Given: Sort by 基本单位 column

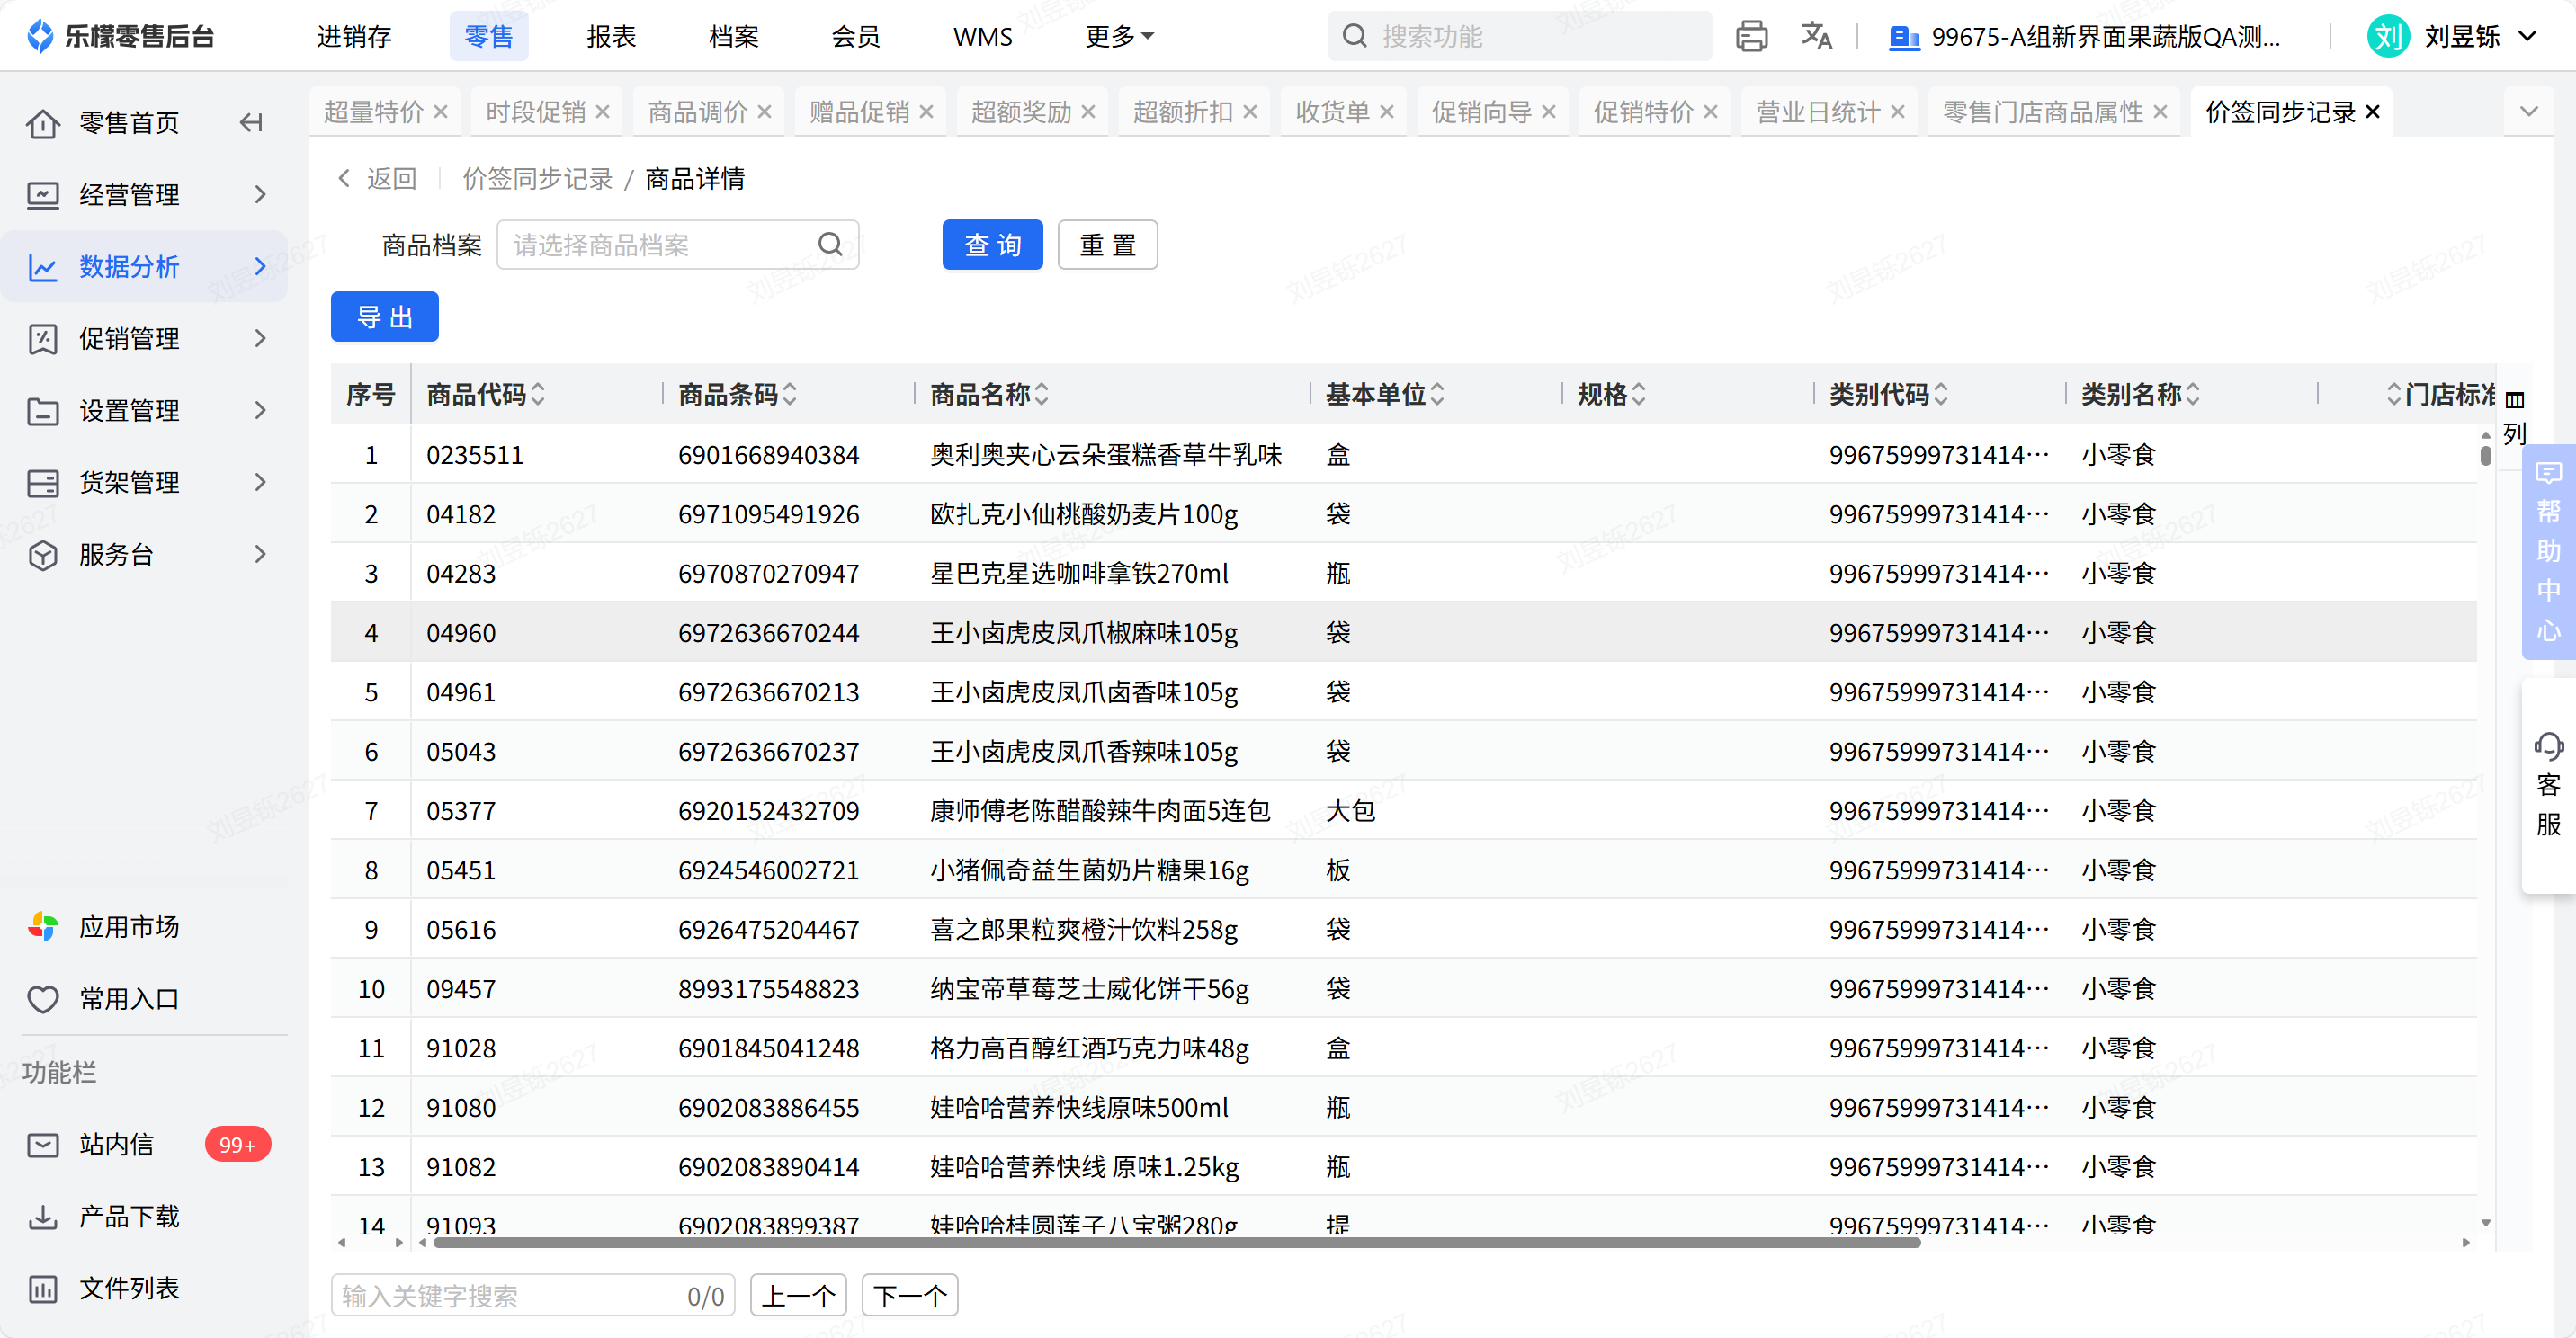Looking at the screenshot, I should pos(1437,394).
